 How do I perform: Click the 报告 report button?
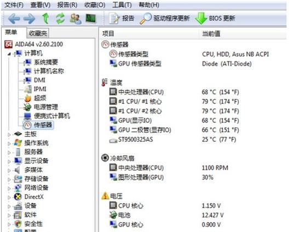tap(122, 19)
